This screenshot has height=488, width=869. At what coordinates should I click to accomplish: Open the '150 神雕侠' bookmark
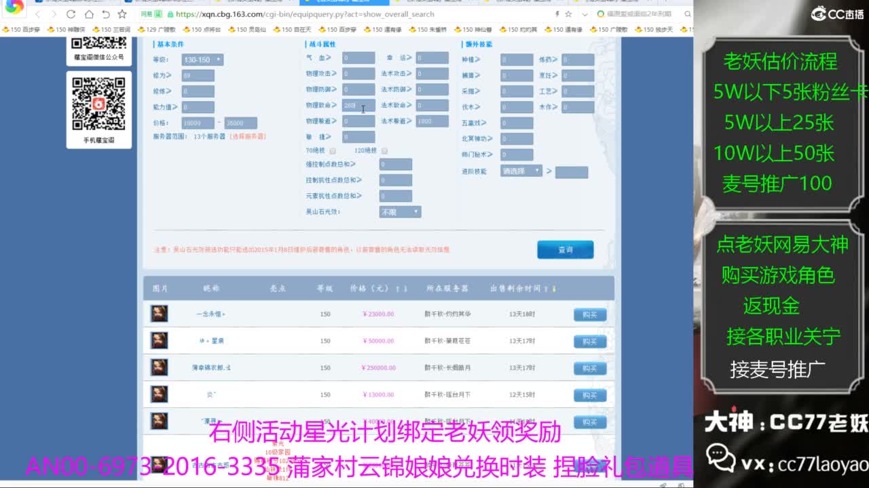click(67, 29)
